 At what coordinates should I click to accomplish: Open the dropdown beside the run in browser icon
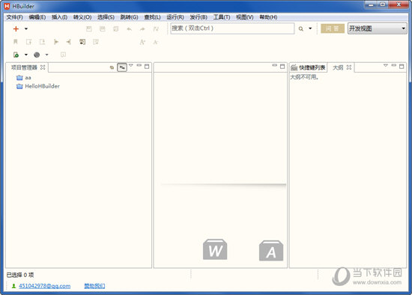(26, 55)
